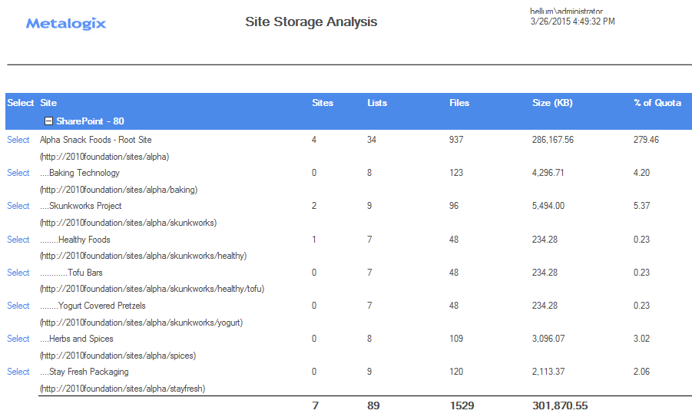
Task: Click the Site column header
Action: pos(48,103)
